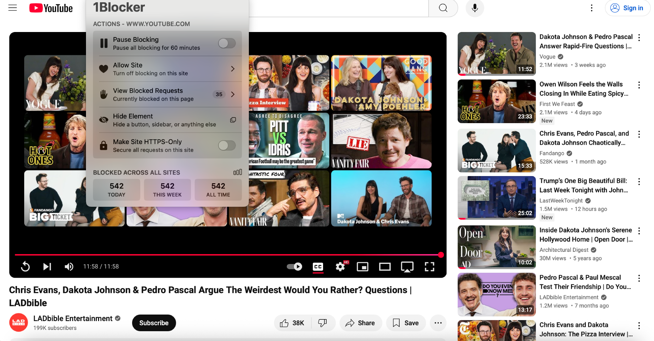The image size is (654, 341).
Task: Click the search magnifier button
Action: 443,8
